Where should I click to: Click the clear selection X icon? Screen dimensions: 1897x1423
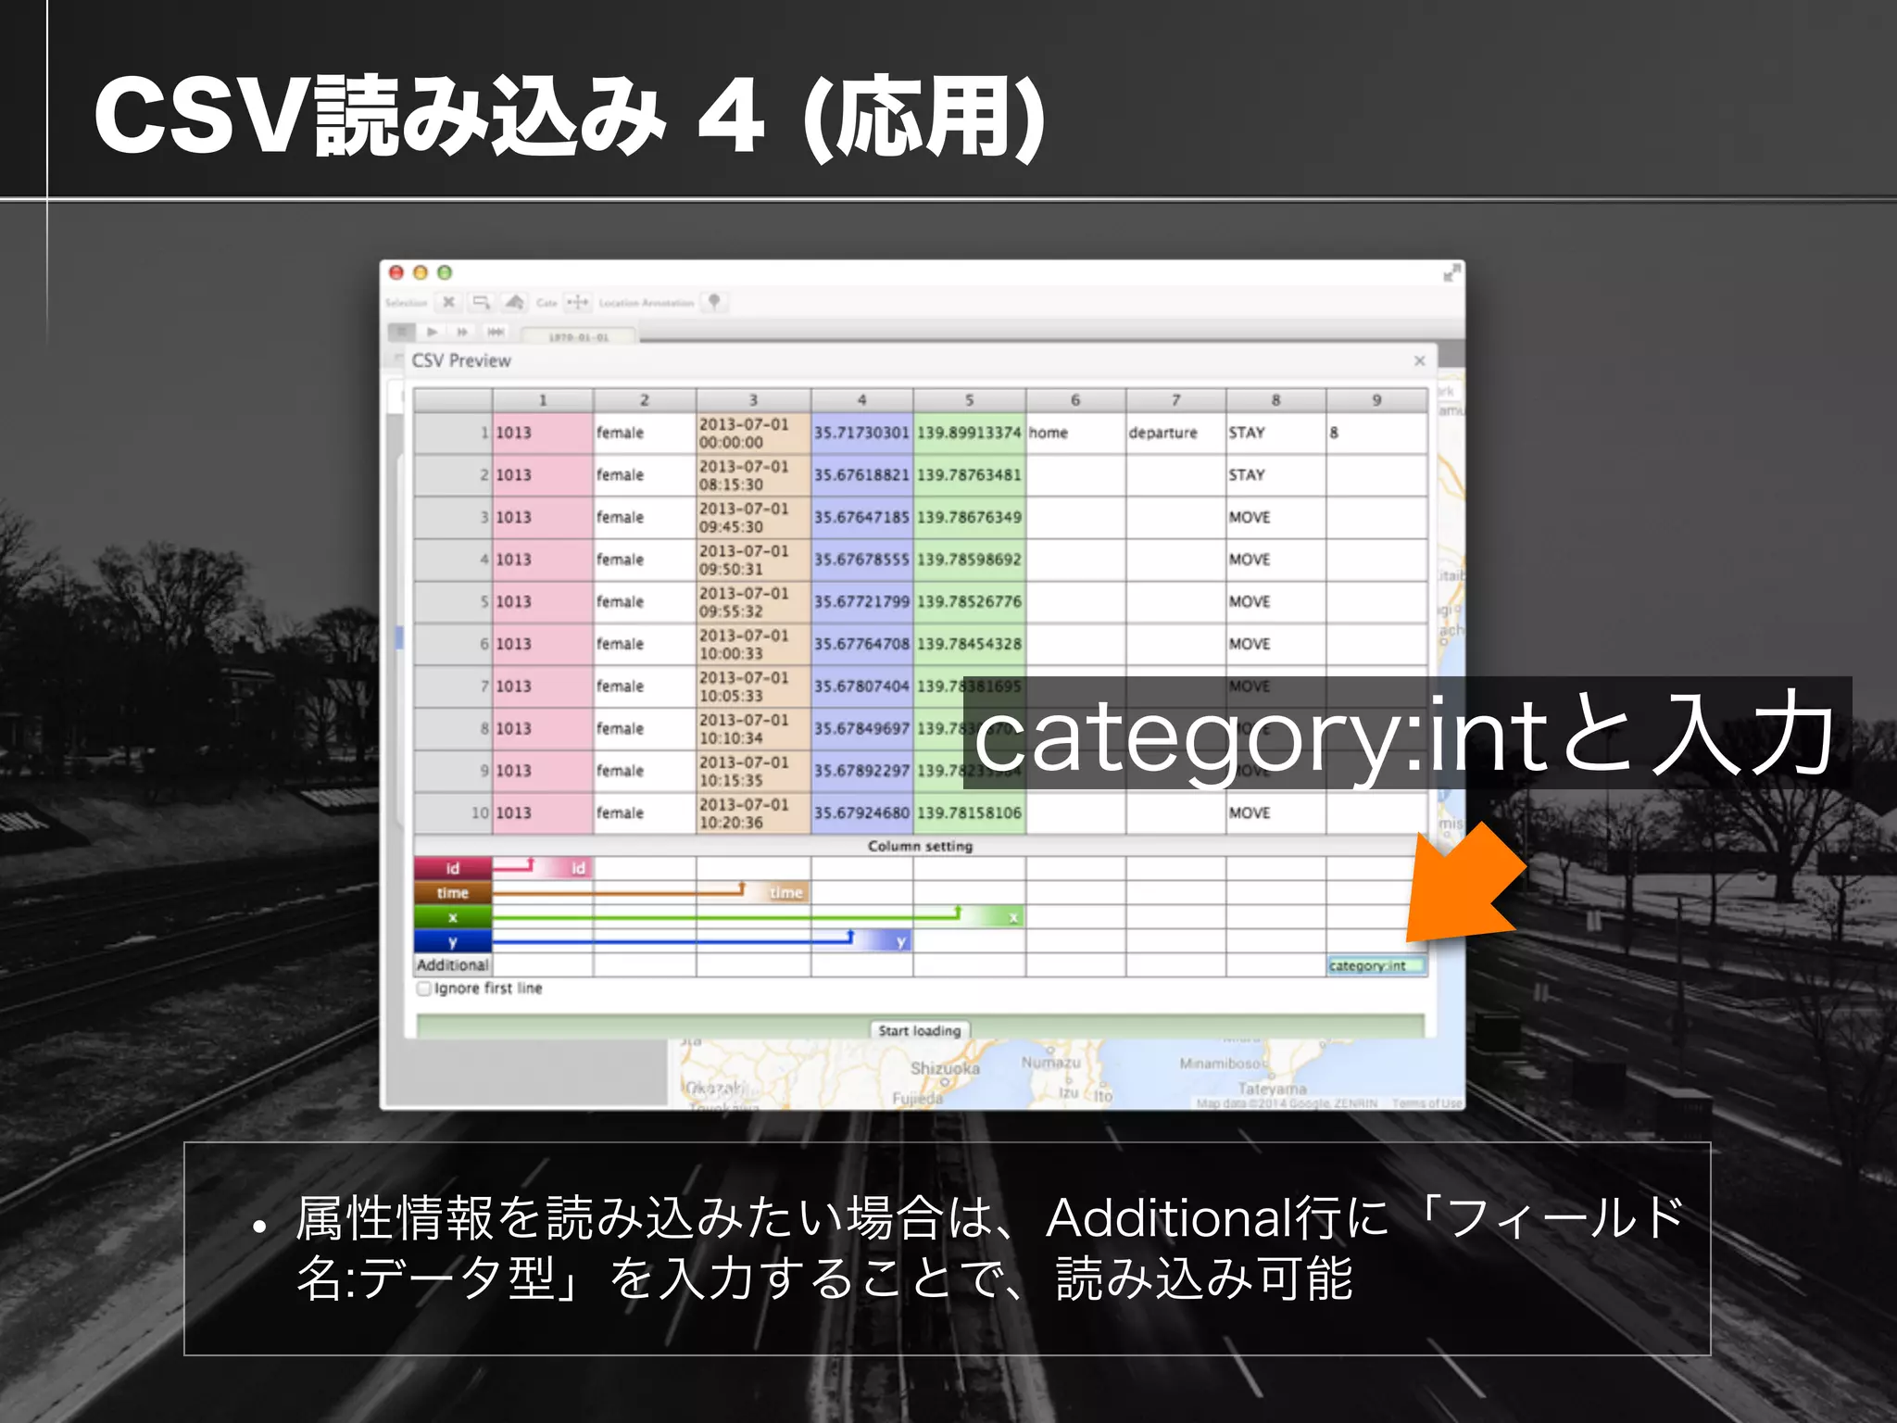coord(448,302)
